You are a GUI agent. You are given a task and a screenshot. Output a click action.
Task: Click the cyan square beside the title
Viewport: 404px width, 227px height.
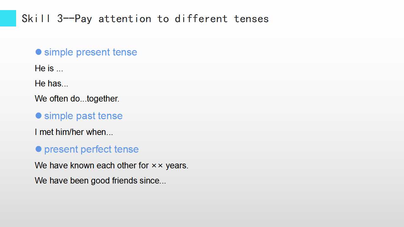8,18
